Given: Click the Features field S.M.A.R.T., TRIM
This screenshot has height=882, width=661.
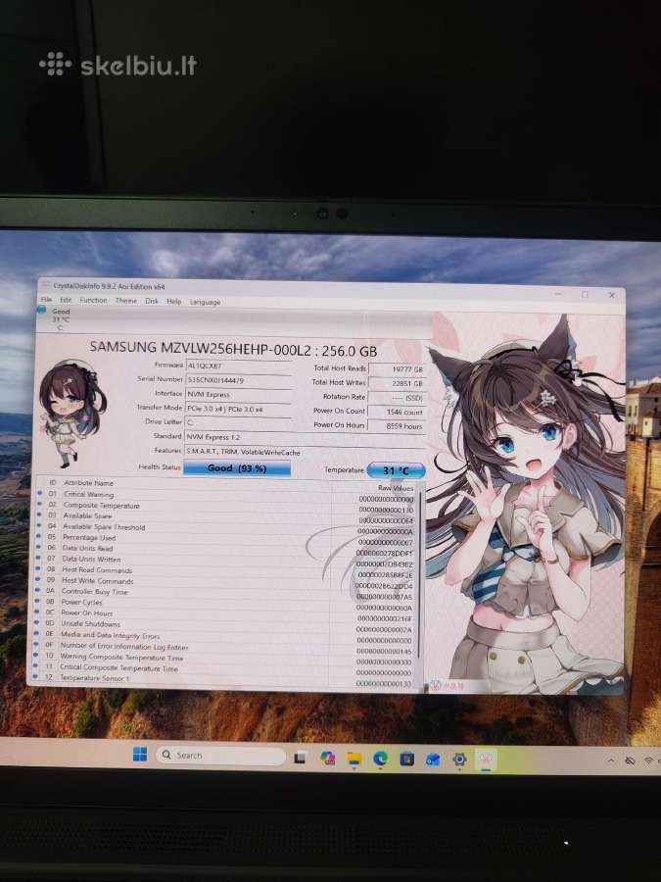Looking at the screenshot, I should click(306, 452).
